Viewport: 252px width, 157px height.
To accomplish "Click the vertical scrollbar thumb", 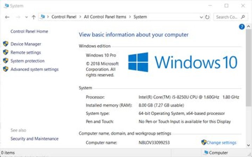I will click(x=248, y=68).
